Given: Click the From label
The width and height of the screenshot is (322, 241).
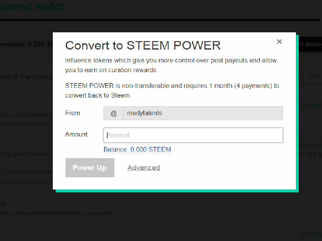Looking at the screenshot, I should 73,113.
